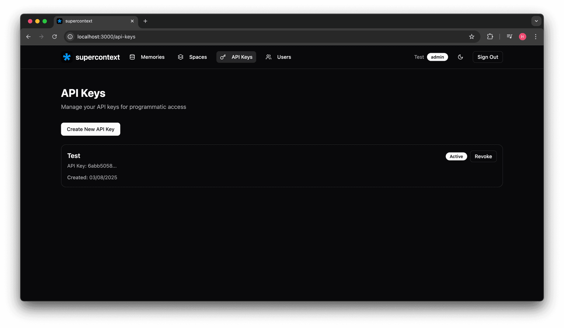Go to the Spaces page
Image resolution: width=564 pixels, height=328 pixels.
pos(192,57)
